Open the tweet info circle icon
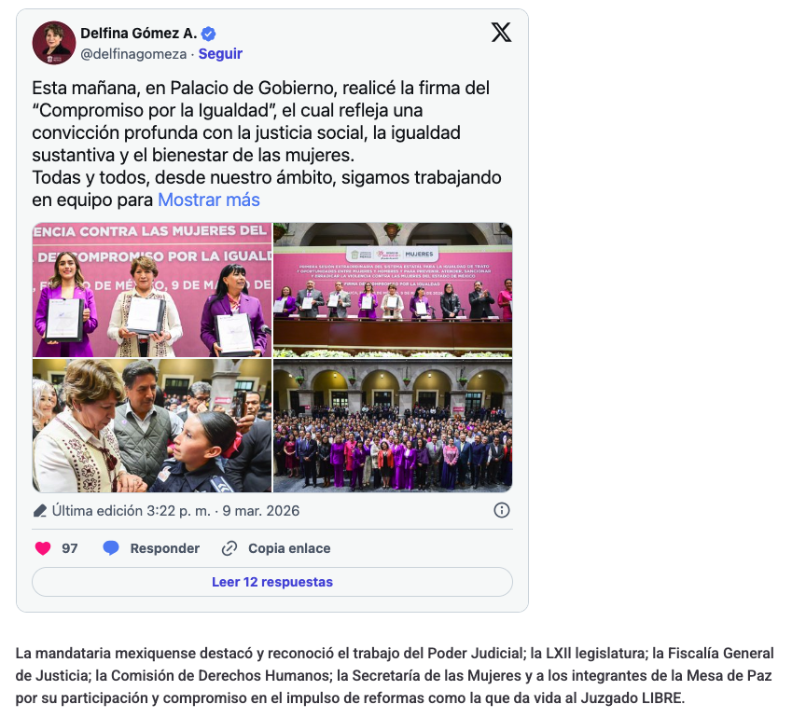This screenshot has height=718, width=806. click(502, 510)
